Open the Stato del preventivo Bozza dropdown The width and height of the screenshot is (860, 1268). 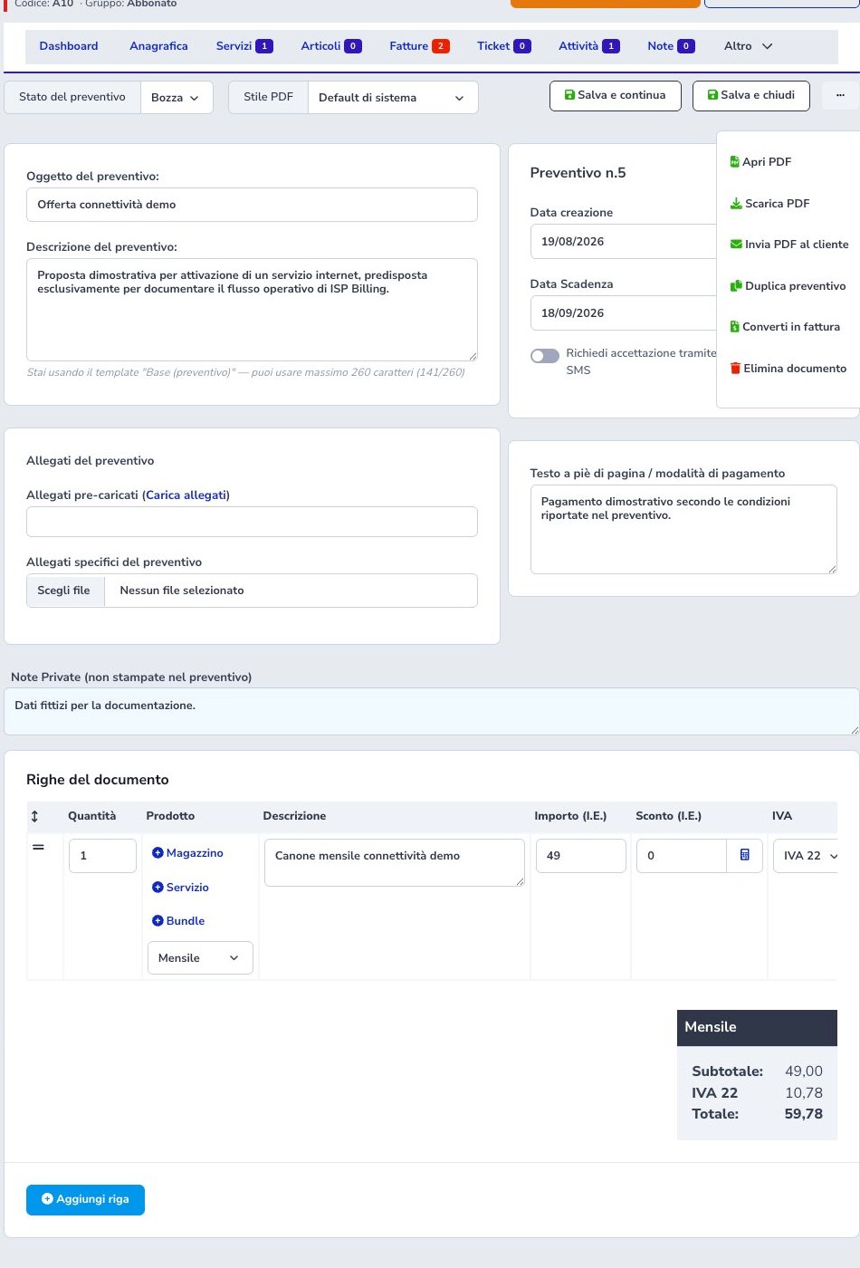(177, 98)
